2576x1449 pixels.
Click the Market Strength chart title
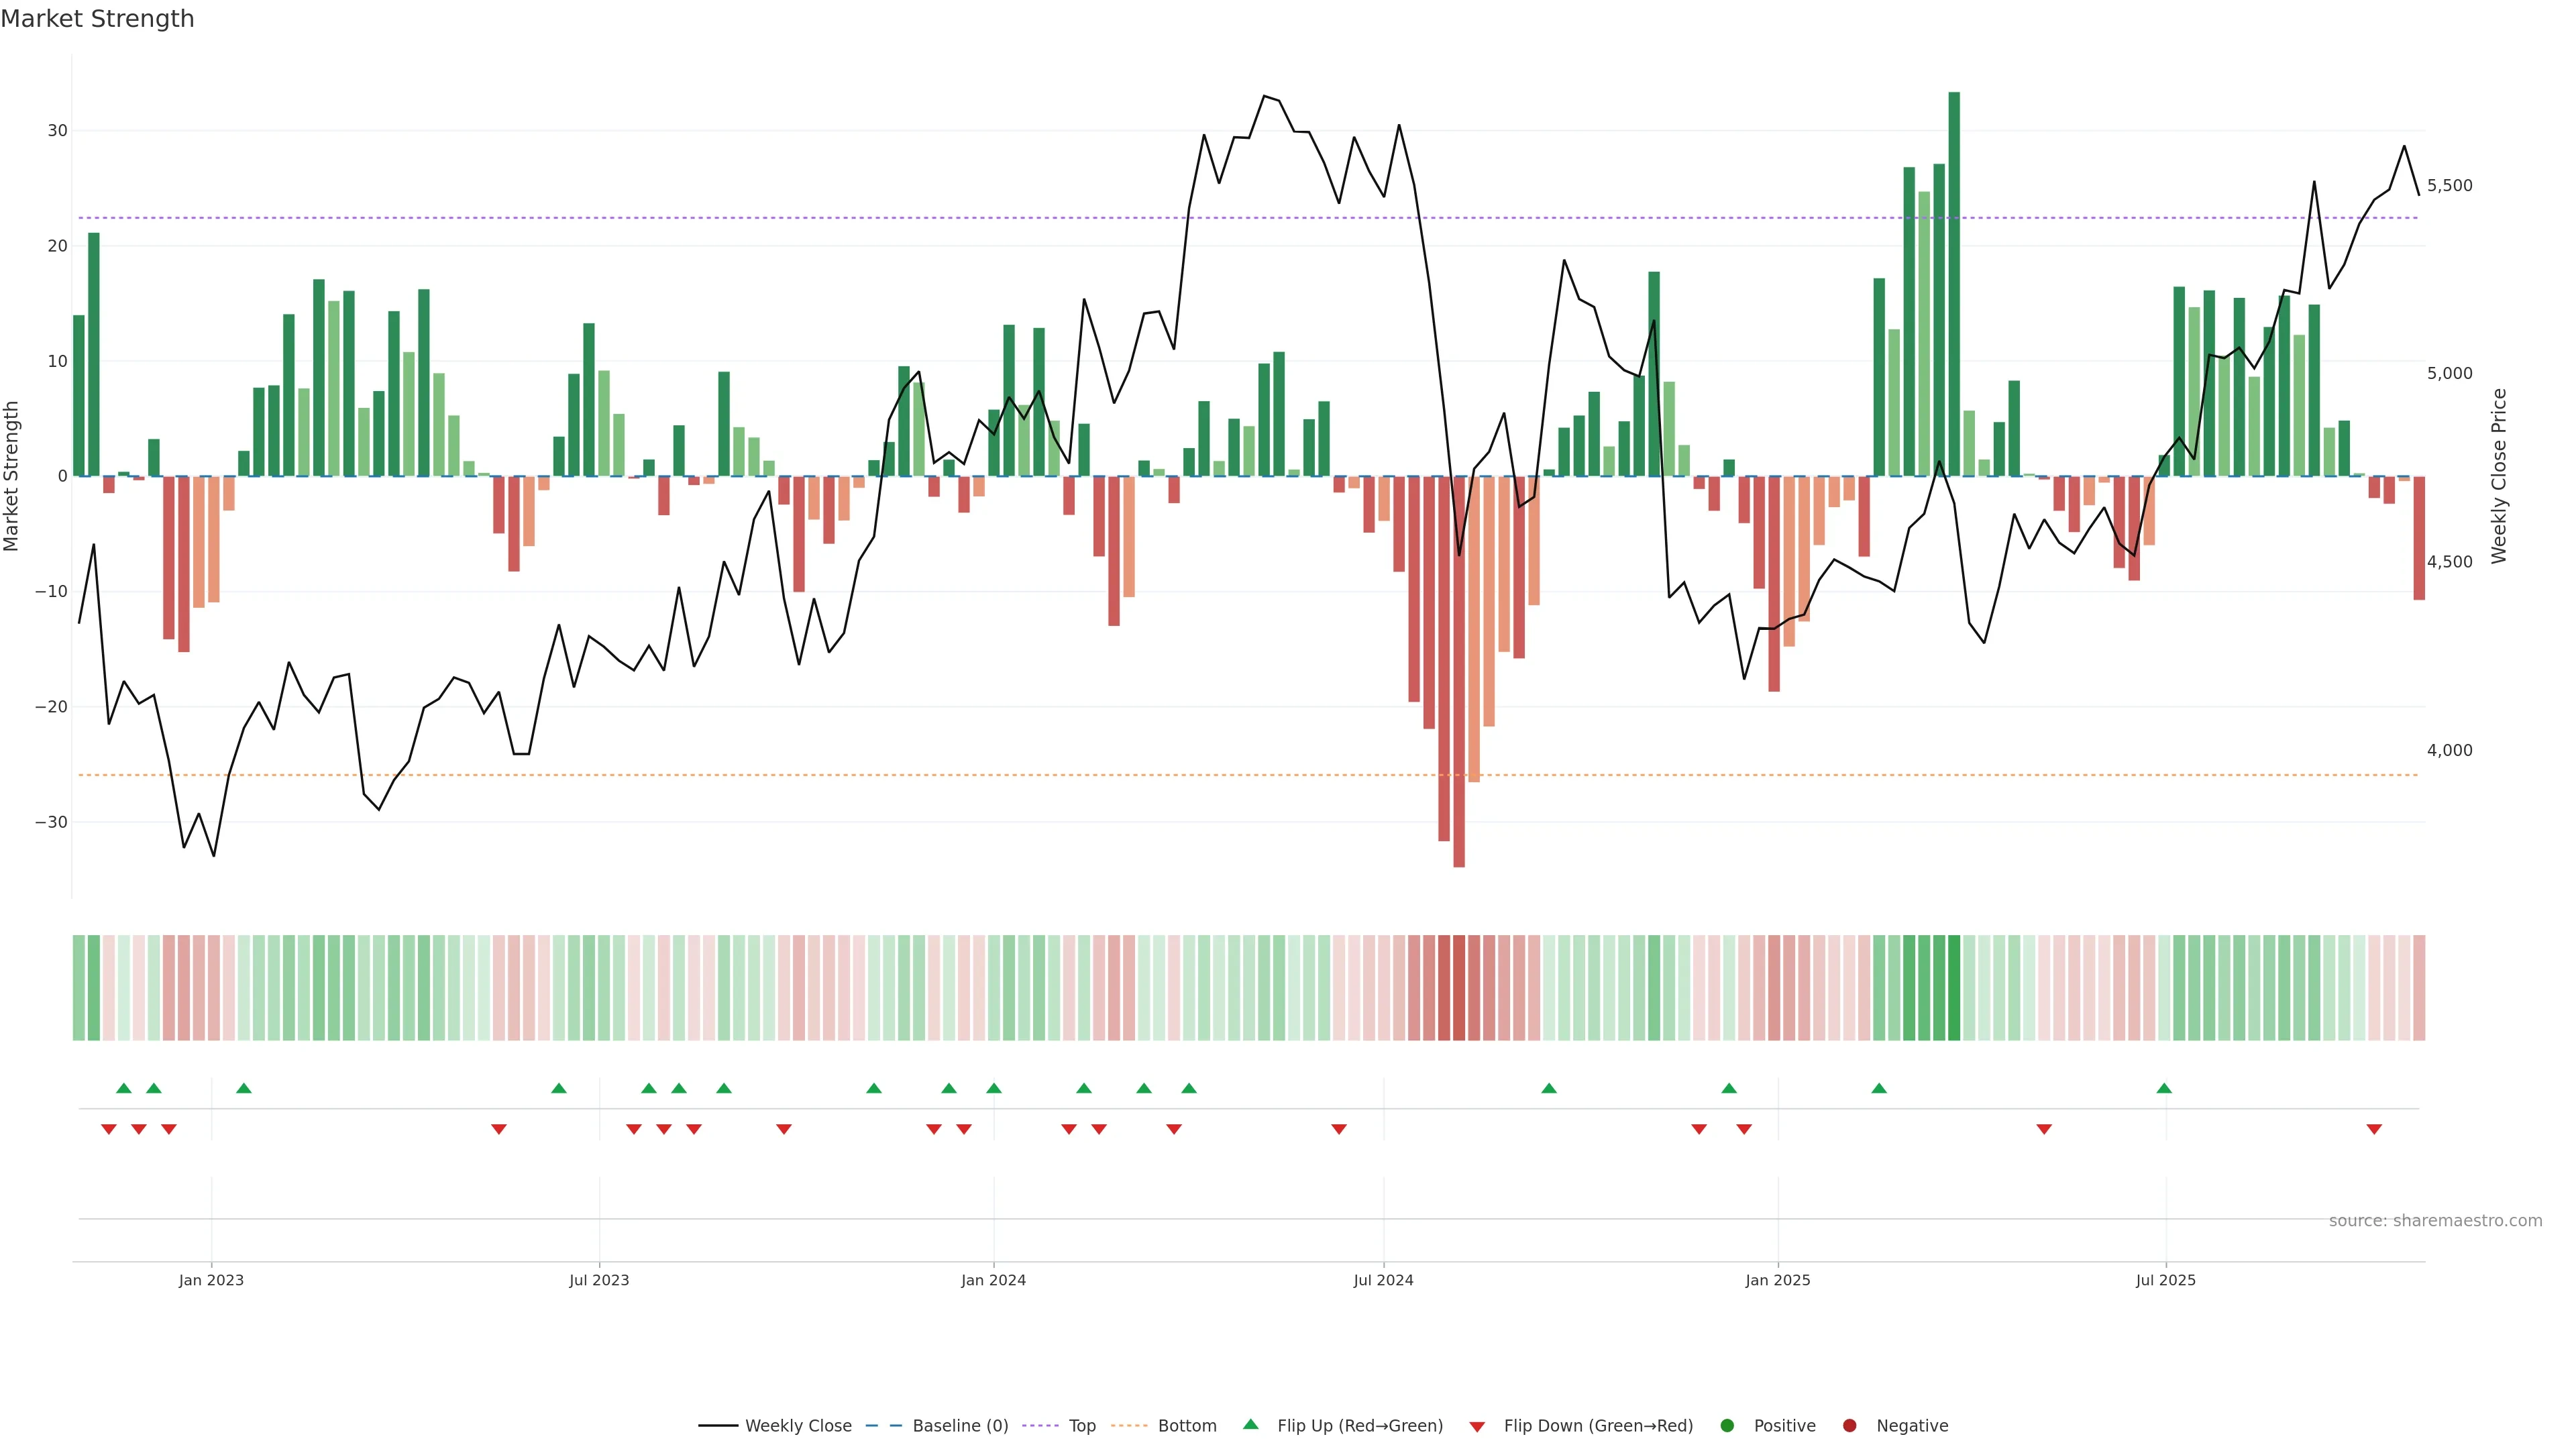[97, 19]
